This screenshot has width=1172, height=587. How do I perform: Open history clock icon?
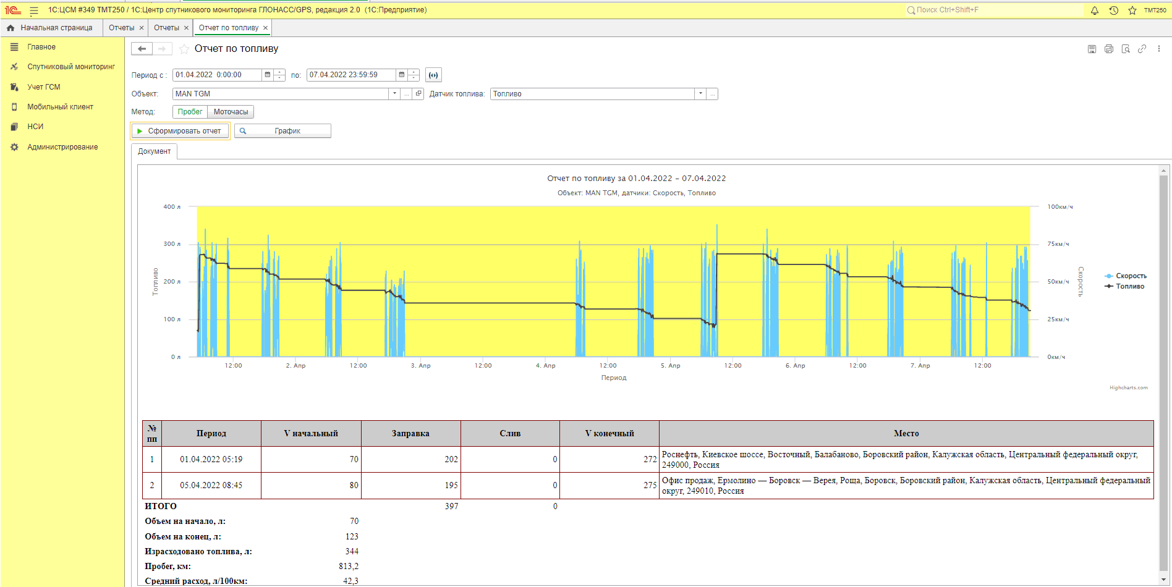click(1113, 11)
